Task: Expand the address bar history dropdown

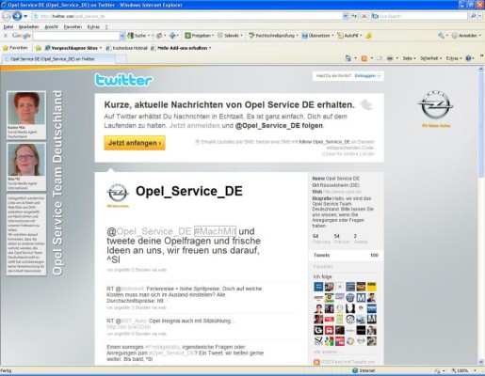Action: tap(345, 16)
